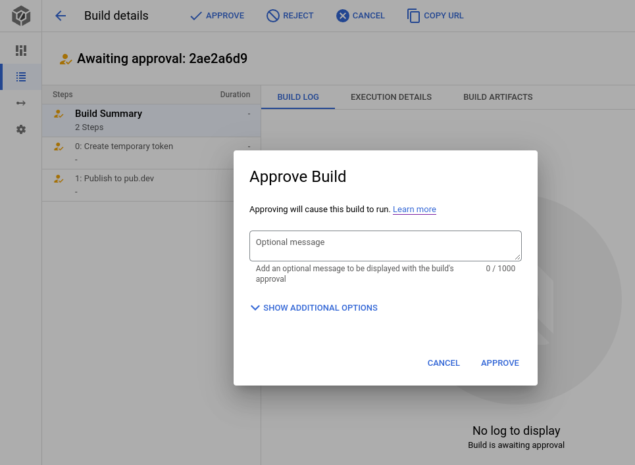The image size is (635, 465).
Task: Collapse the chevron next to Show Additional Options
Action: click(255, 307)
